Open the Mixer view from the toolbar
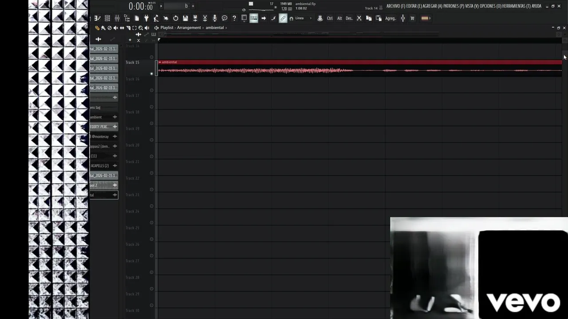This screenshot has width=568, height=319. pos(117,18)
